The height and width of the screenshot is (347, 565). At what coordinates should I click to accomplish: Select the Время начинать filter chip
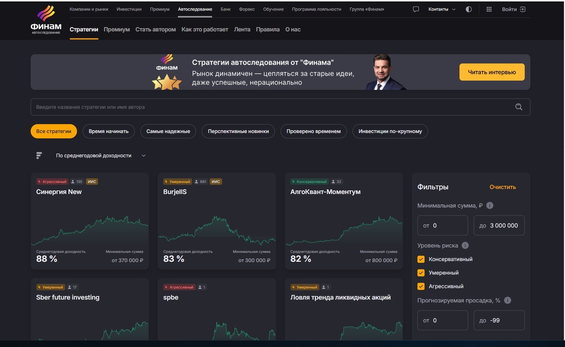click(x=109, y=131)
